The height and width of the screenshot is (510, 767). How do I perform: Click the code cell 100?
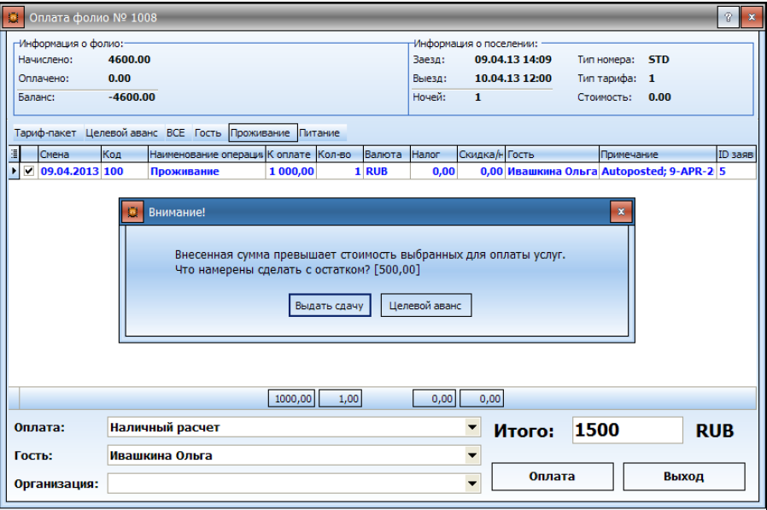coord(124,172)
